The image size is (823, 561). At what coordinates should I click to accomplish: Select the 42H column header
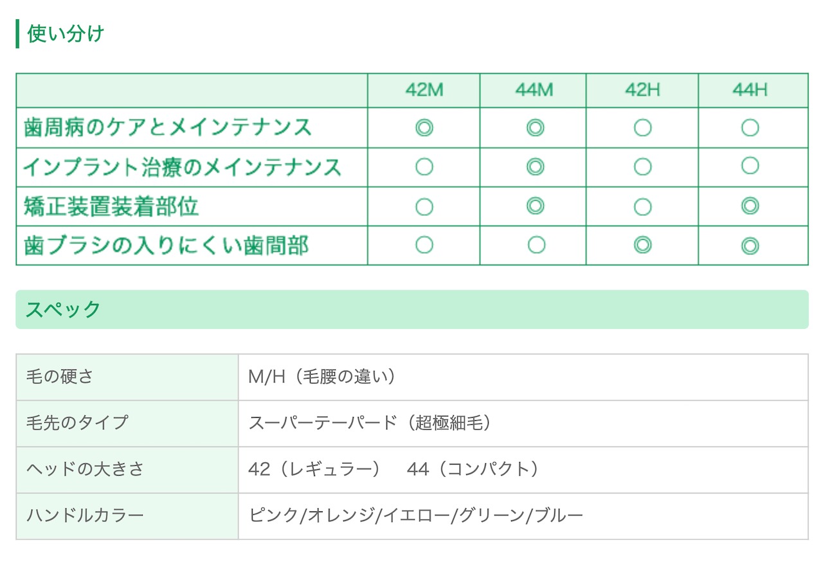pyautogui.click(x=642, y=91)
